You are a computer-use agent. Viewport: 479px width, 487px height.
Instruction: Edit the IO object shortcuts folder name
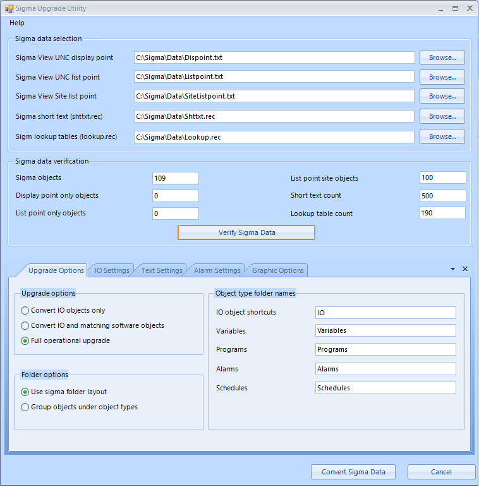tap(385, 313)
